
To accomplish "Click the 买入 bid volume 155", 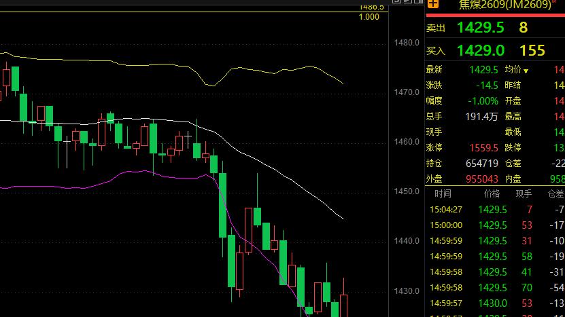I will (532, 51).
